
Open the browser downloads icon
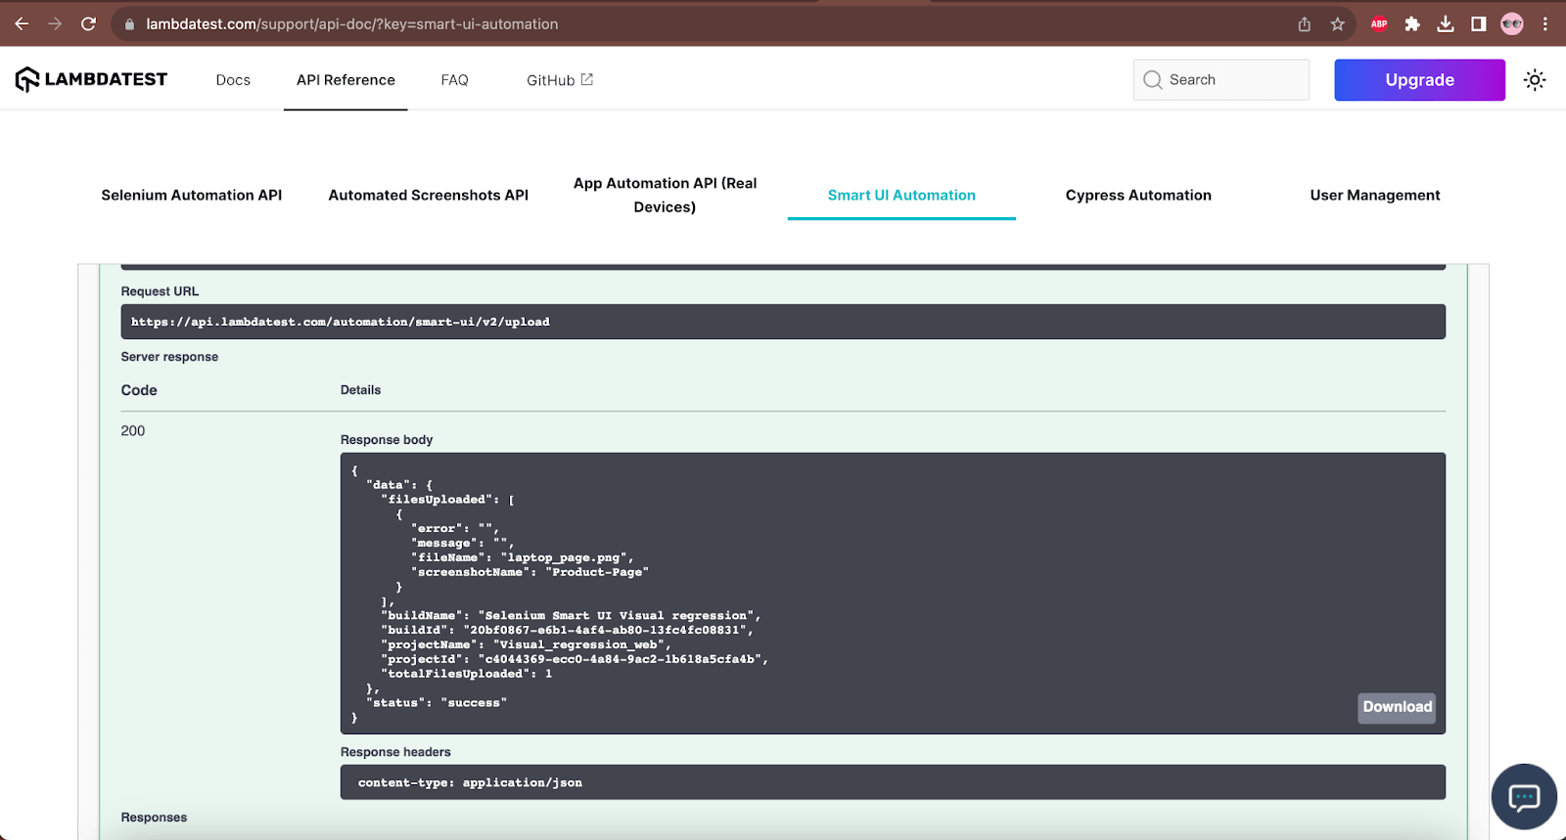click(x=1446, y=24)
